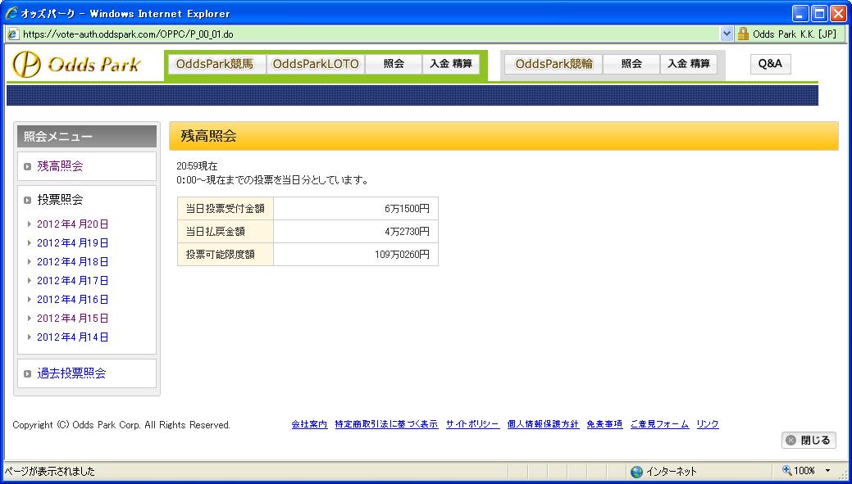Viewport: 852px width, 484px height.
Task: Click the 照会メニュー sidebar header
Action: [87, 137]
